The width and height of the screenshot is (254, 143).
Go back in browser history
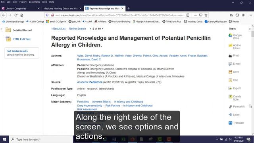pyautogui.click(x=4, y=15)
